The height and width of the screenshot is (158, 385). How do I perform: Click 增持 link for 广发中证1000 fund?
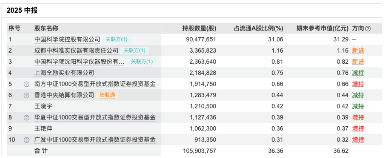358,140
